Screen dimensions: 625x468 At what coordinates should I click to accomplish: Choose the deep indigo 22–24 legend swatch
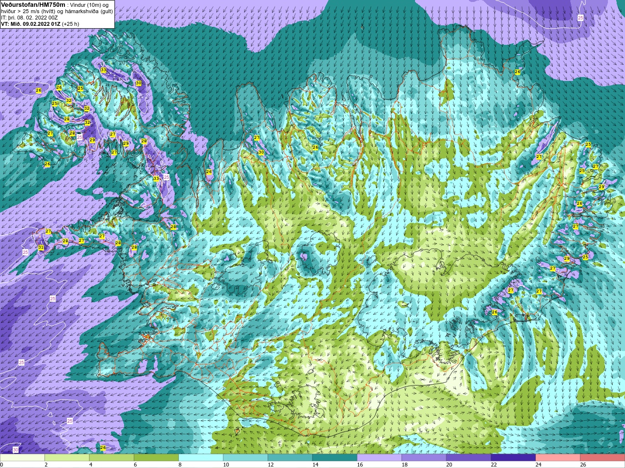tap(513, 458)
